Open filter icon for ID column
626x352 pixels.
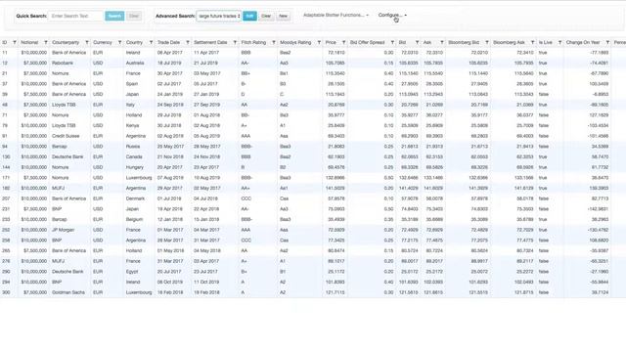point(15,42)
